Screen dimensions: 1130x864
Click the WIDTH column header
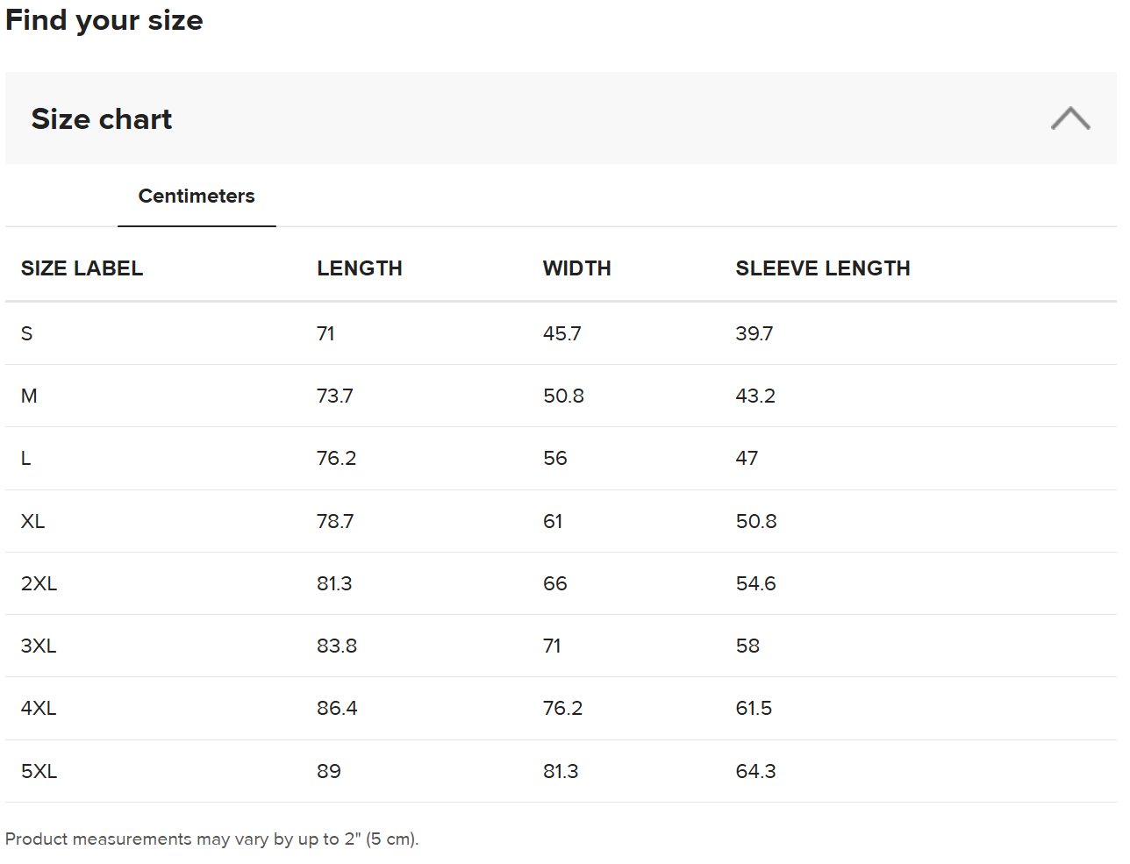(576, 268)
